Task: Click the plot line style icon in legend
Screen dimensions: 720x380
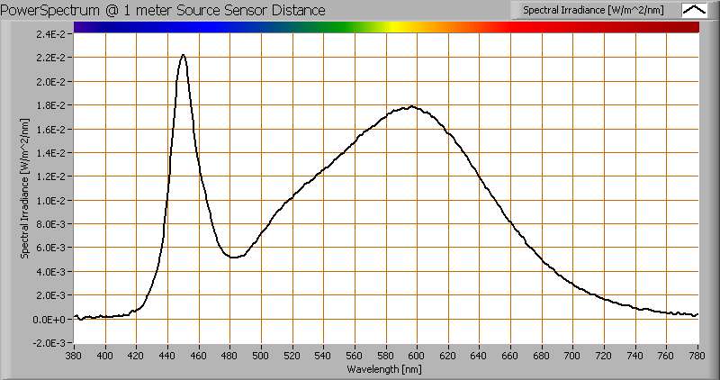Action: [694, 10]
